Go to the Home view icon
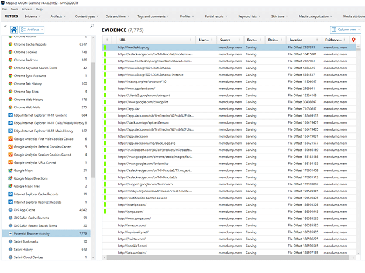The width and height of the screenshot is (365, 273). (x=14, y=30)
